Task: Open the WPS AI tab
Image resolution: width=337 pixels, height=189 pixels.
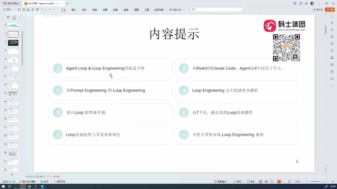Action: point(175,10)
